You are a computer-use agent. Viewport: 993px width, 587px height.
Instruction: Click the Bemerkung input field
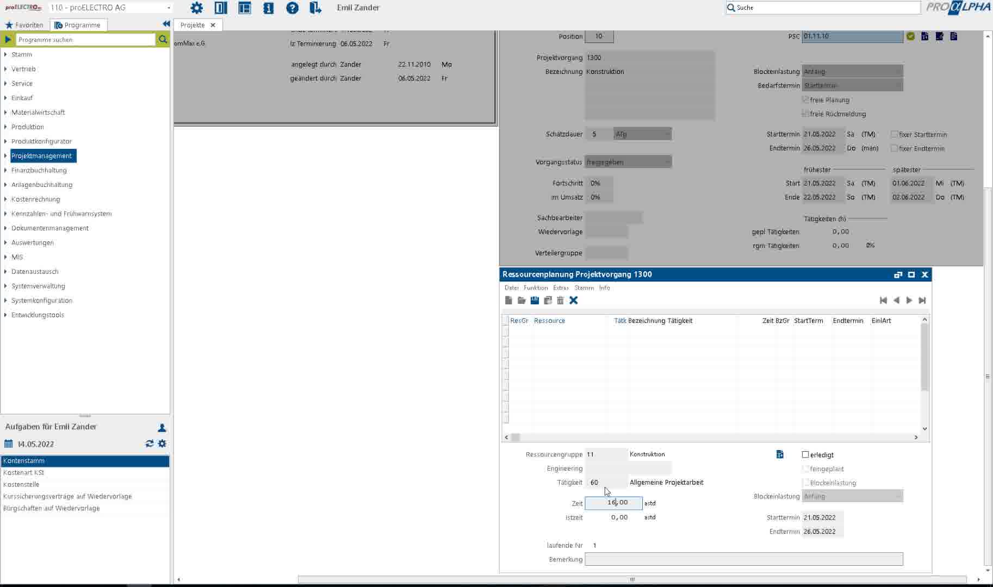[x=743, y=559]
